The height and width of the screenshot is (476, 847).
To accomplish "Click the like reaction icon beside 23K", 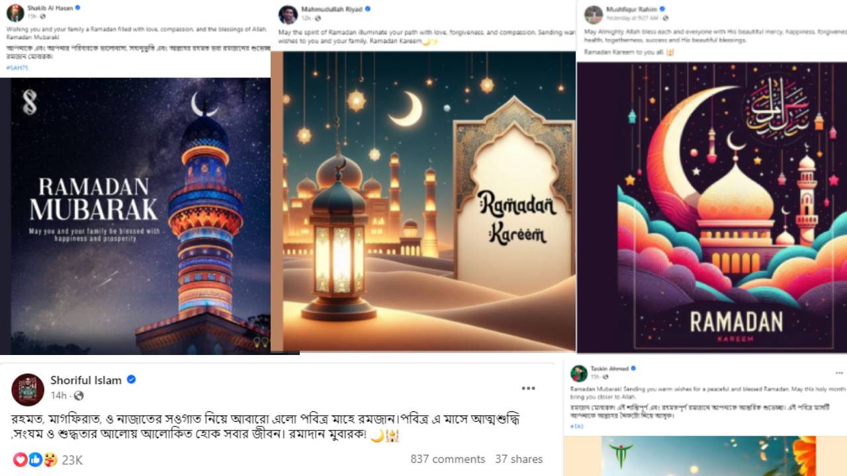I will click(x=35, y=459).
